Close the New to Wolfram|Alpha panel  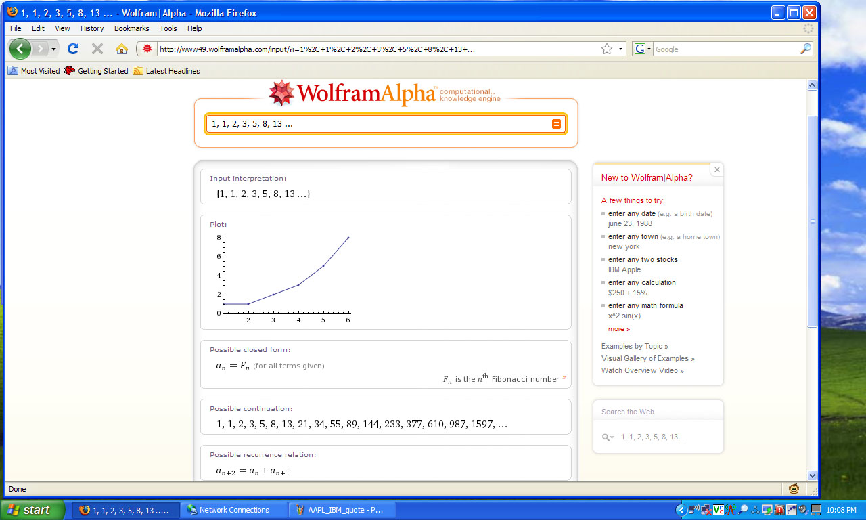tap(717, 169)
